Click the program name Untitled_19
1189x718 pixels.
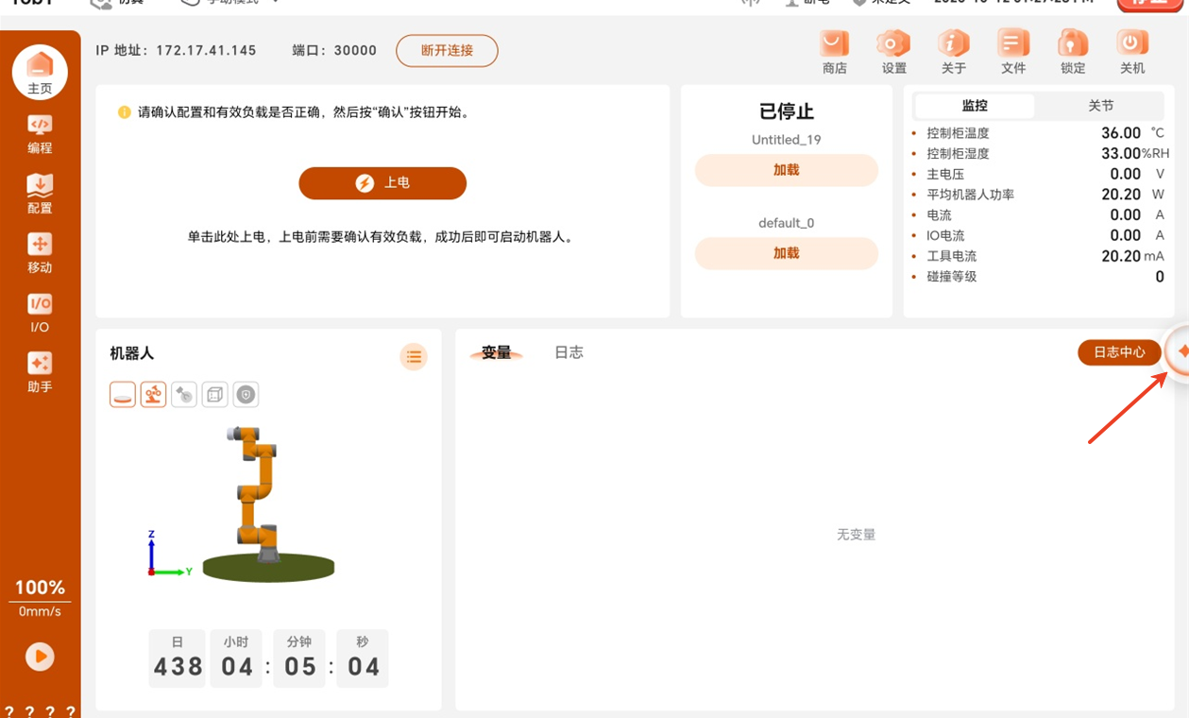[787, 140]
